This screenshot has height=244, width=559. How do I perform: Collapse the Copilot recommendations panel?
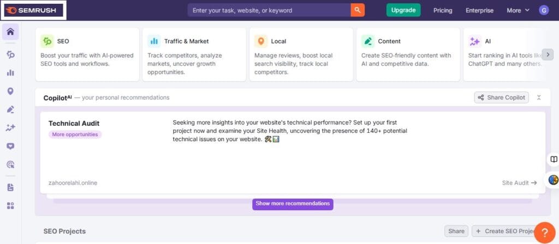tap(539, 97)
